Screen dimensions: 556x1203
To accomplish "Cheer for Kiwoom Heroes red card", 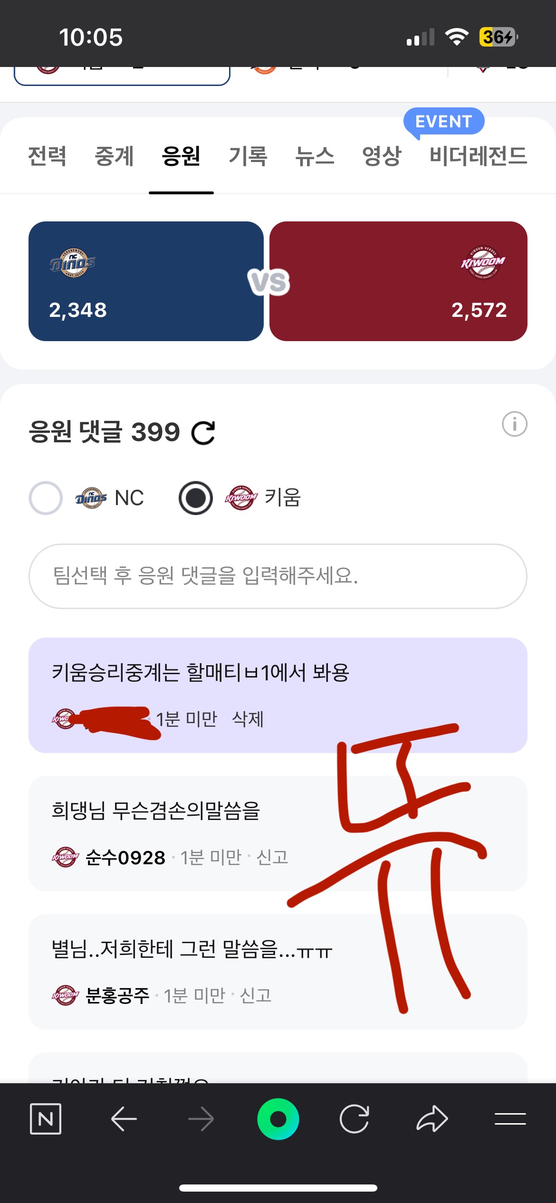I will pos(398,281).
